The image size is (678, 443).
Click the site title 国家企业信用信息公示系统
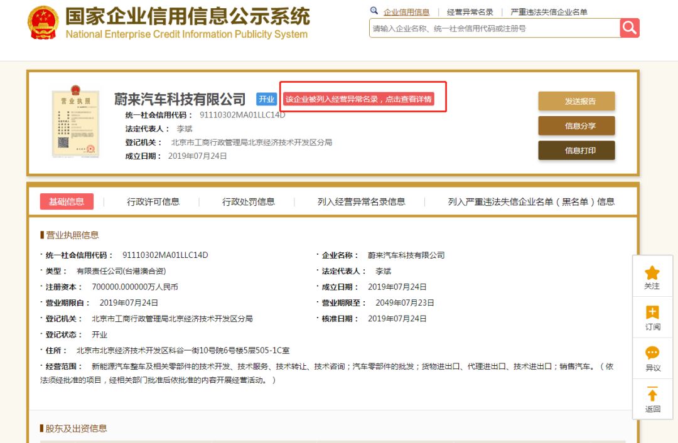pyautogui.click(x=188, y=16)
